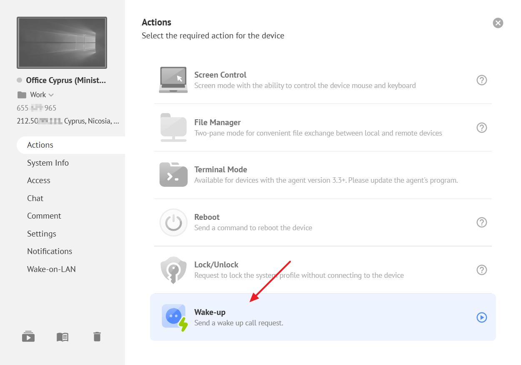This screenshot has width=521, height=365.
Task: Close the Actions panel
Action: tap(498, 23)
